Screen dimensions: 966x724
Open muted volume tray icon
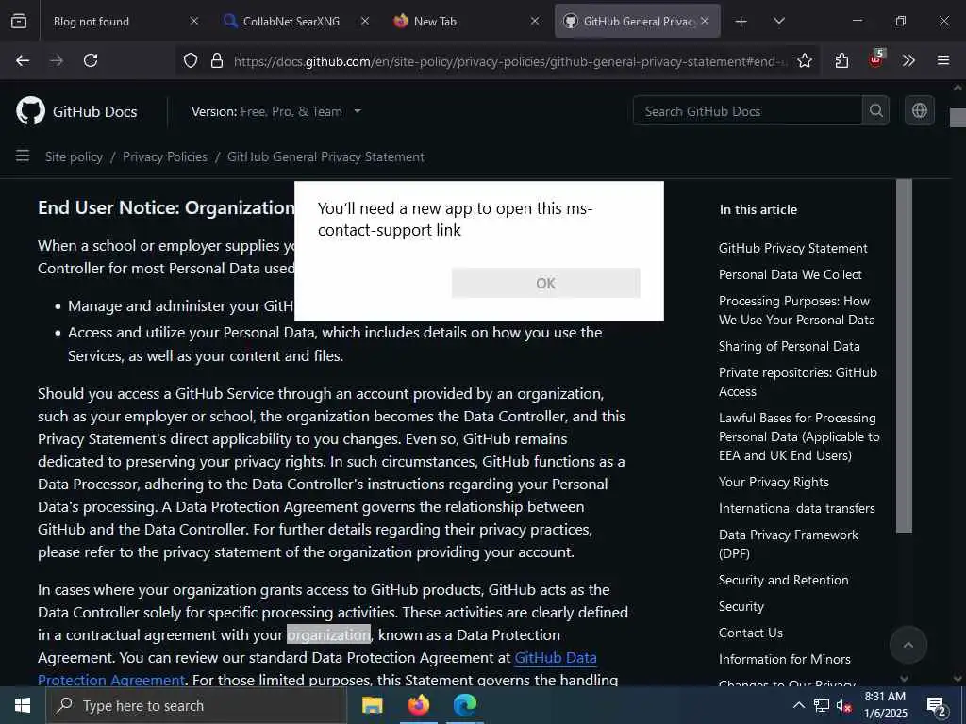coord(843,705)
